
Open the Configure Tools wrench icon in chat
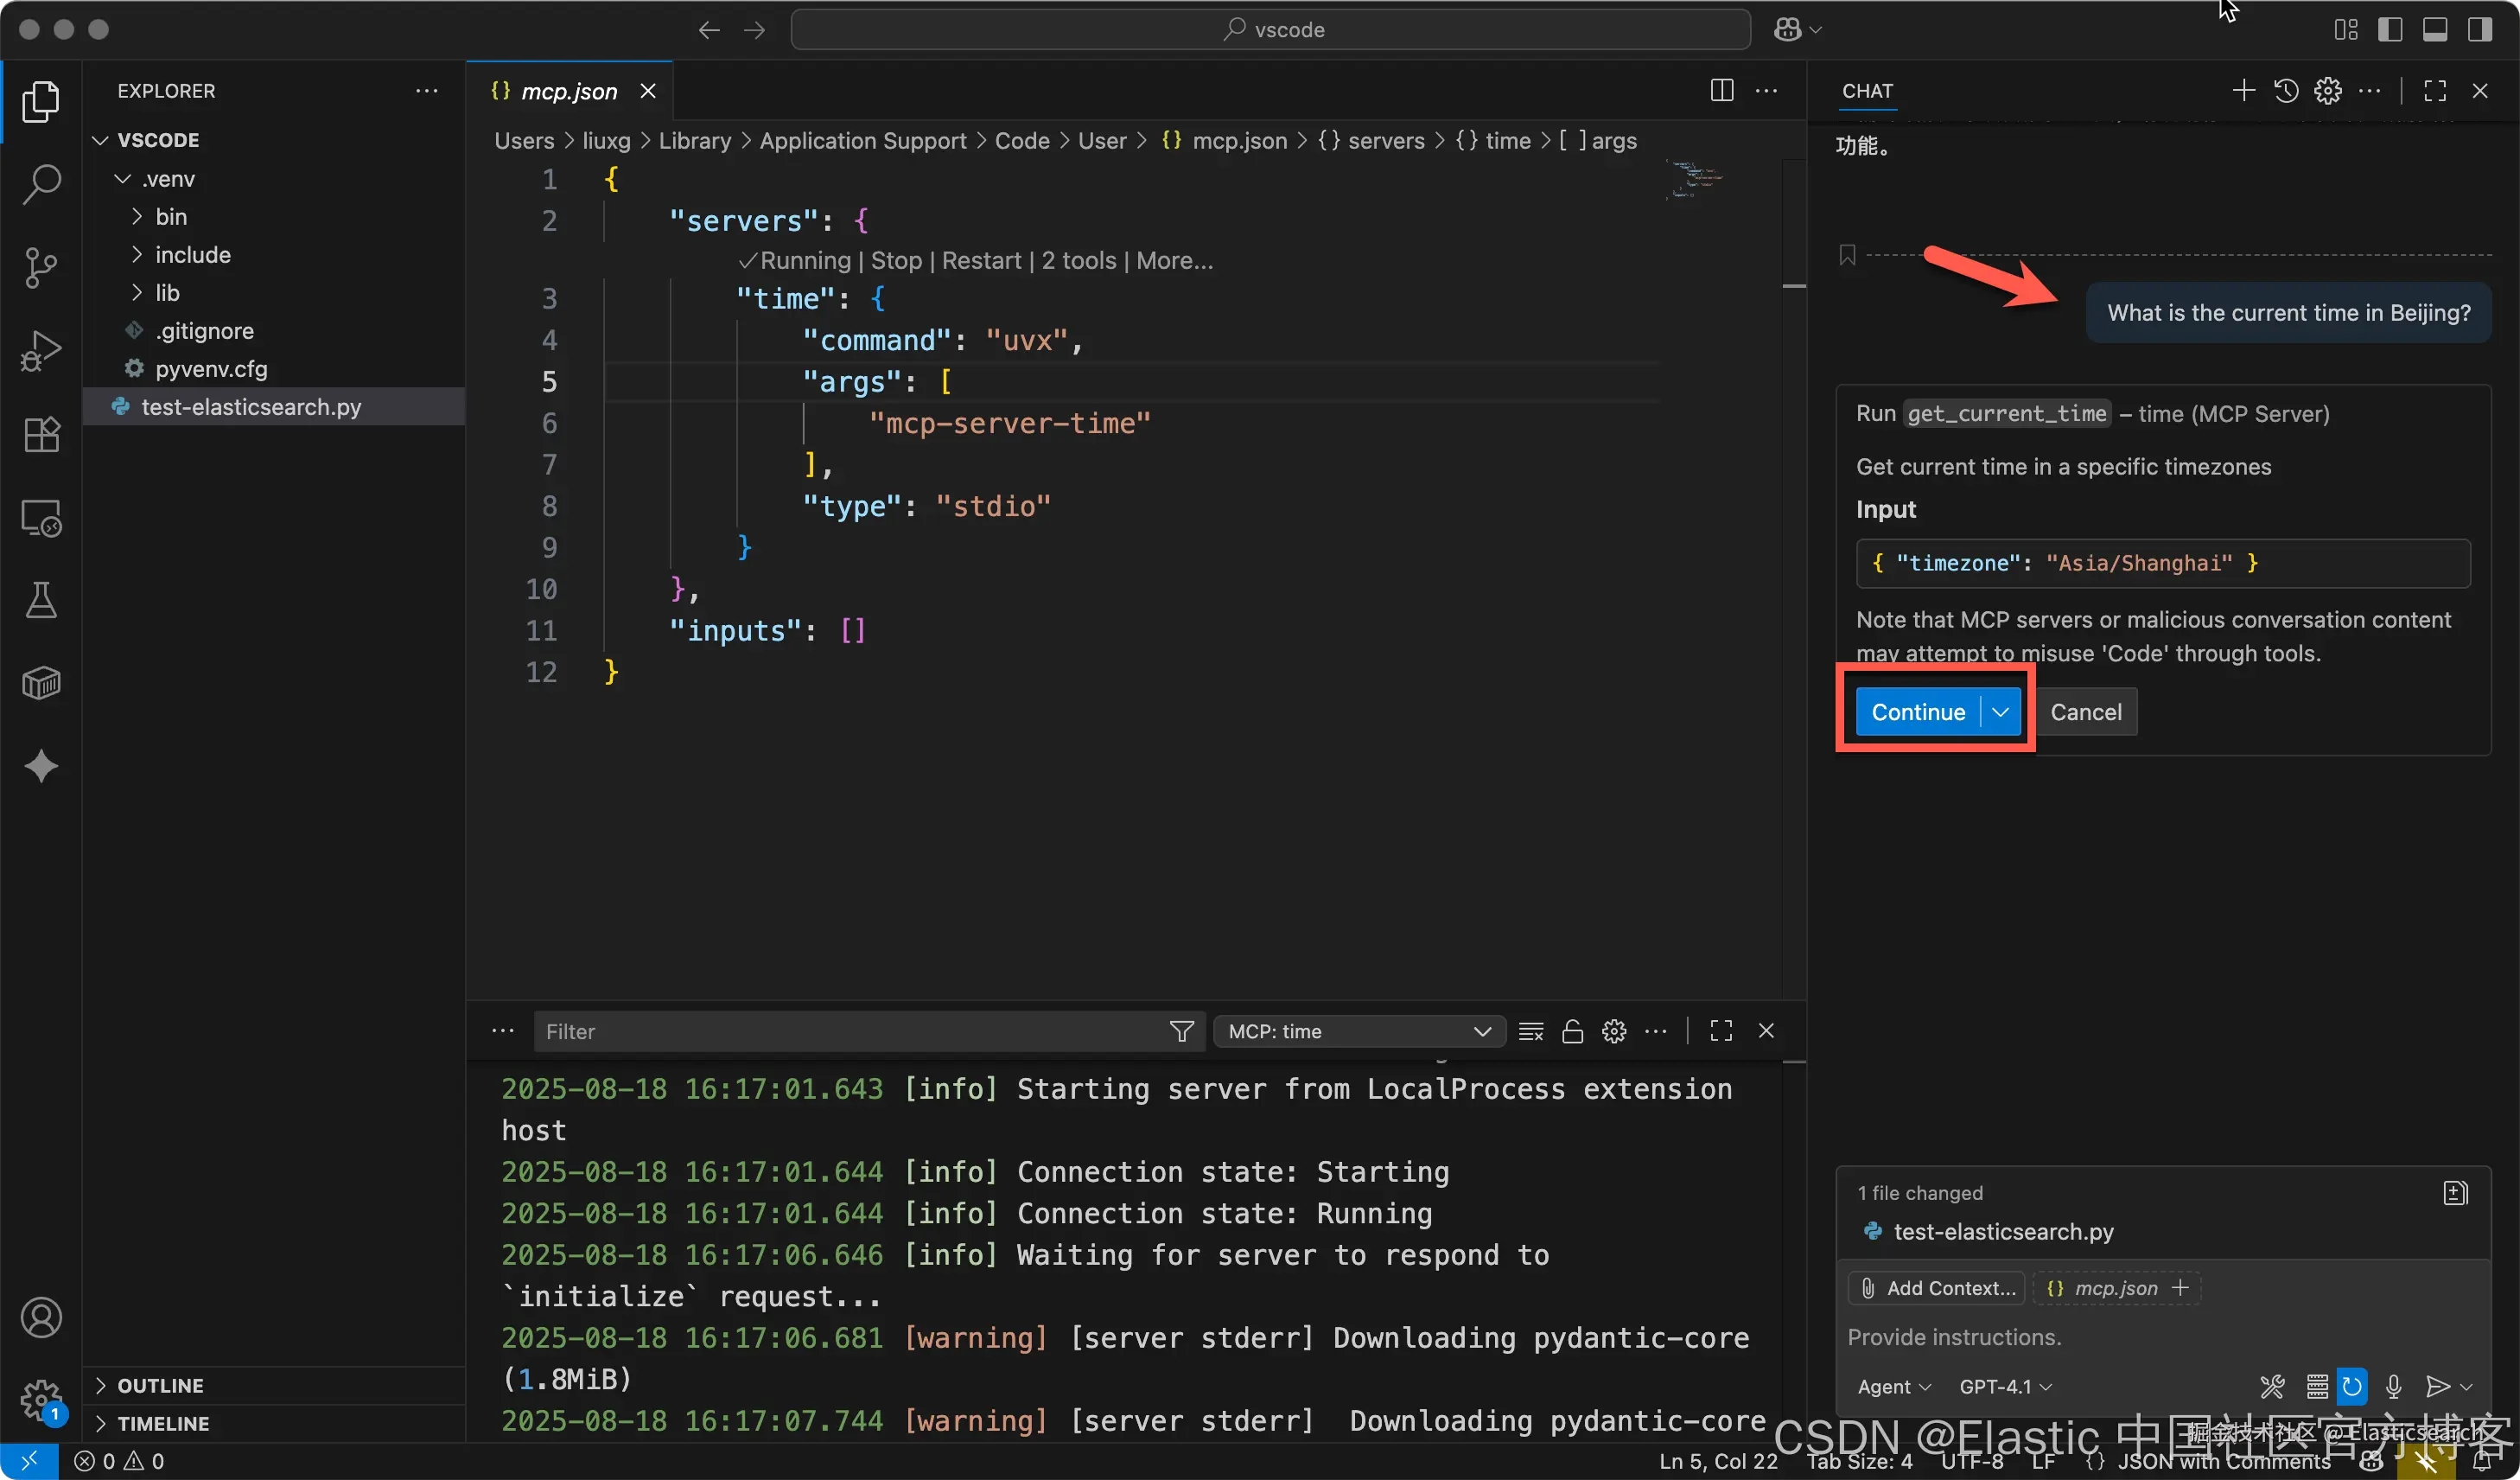pyautogui.click(x=2272, y=1386)
